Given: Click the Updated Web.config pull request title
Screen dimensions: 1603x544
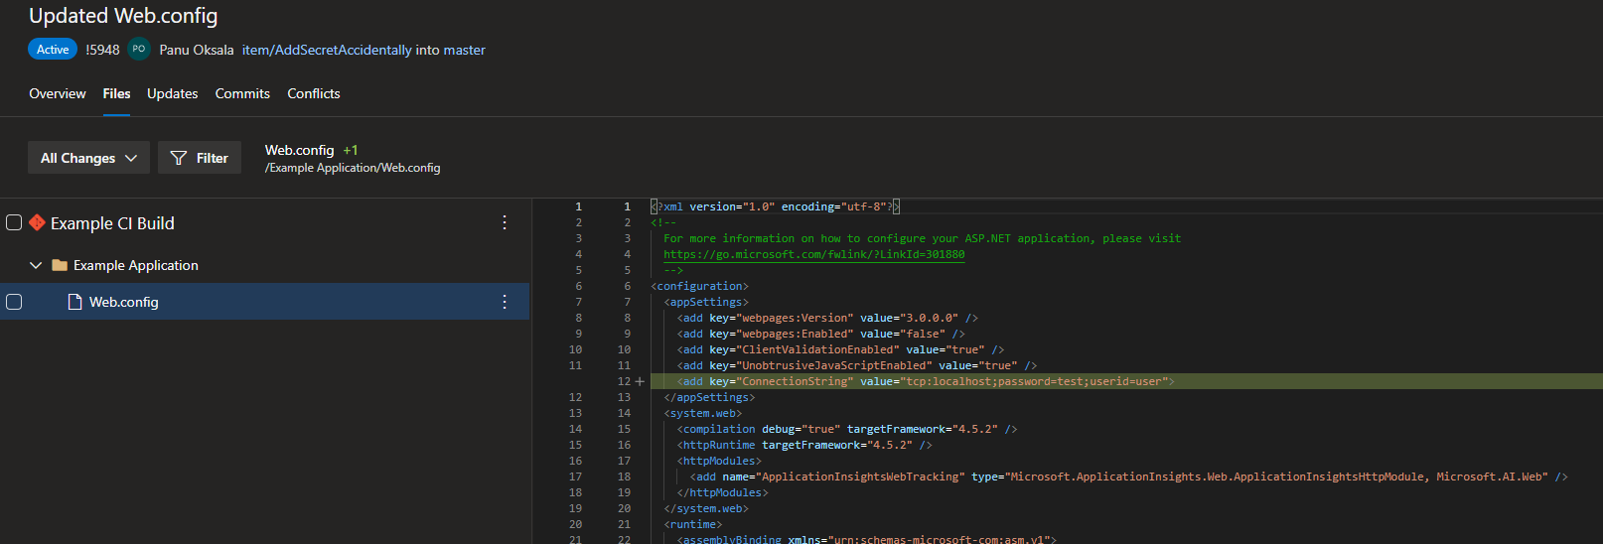Looking at the screenshot, I should click(x=123, y=16).
